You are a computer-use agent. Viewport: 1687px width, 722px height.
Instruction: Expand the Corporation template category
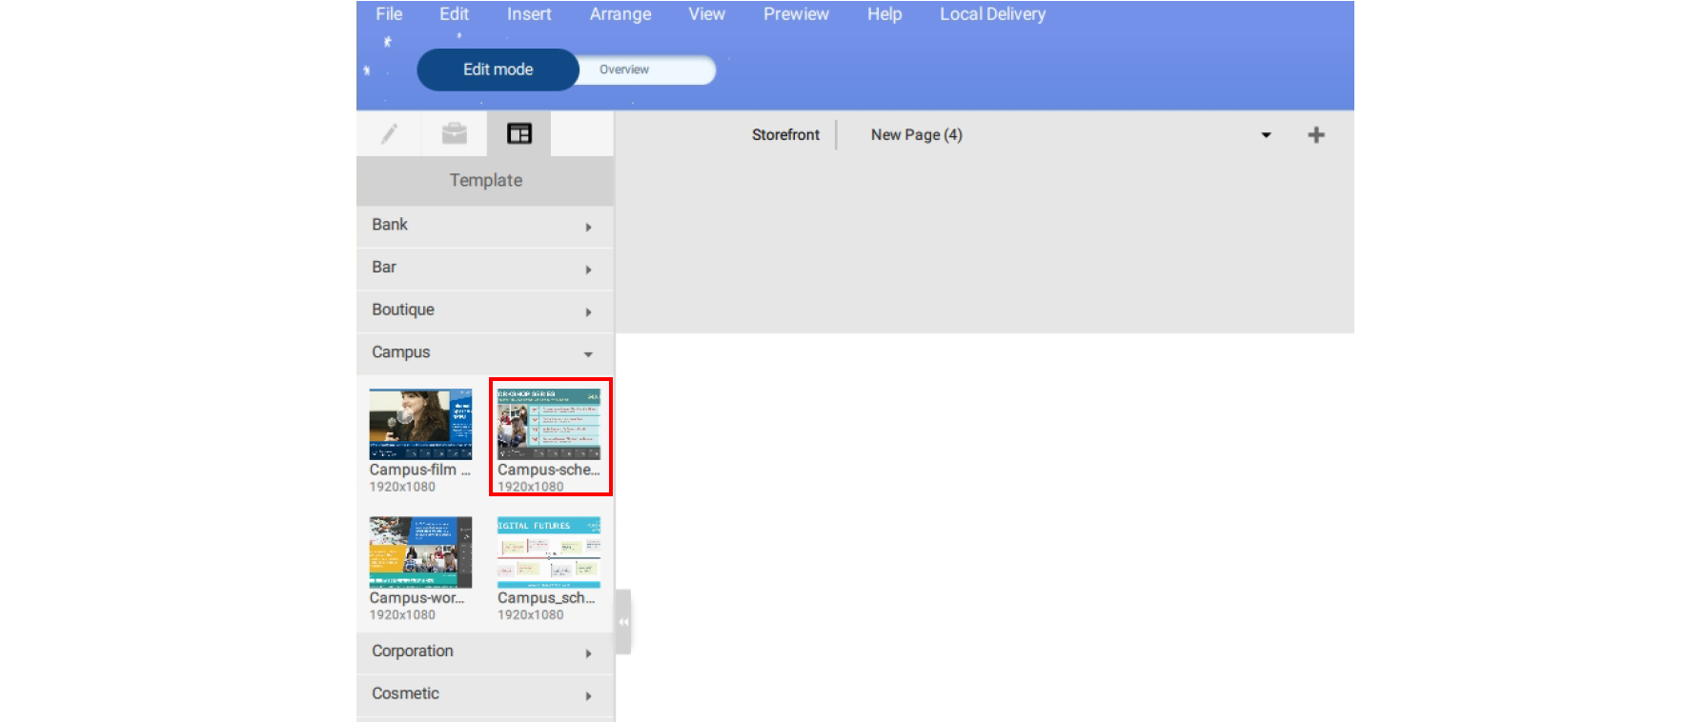click(x=485, y=652)
